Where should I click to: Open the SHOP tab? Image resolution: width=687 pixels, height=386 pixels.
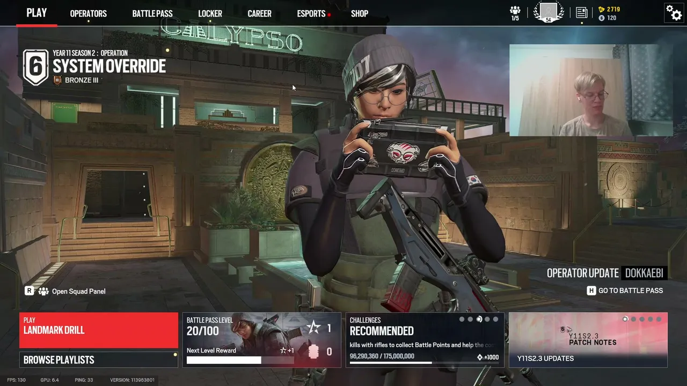(x=360, y=14)
